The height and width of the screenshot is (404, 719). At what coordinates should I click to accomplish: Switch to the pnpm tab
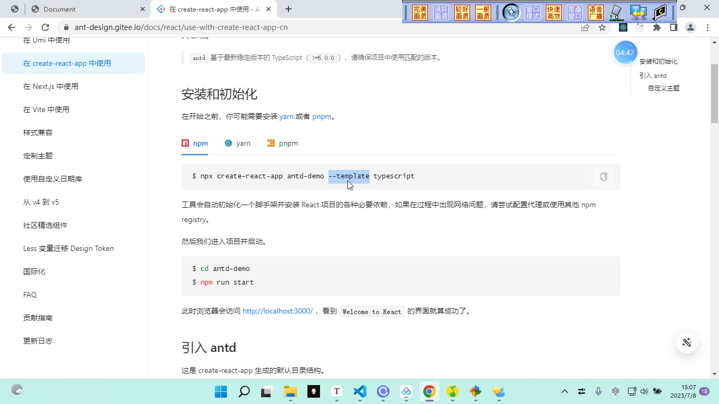(283, 143)
